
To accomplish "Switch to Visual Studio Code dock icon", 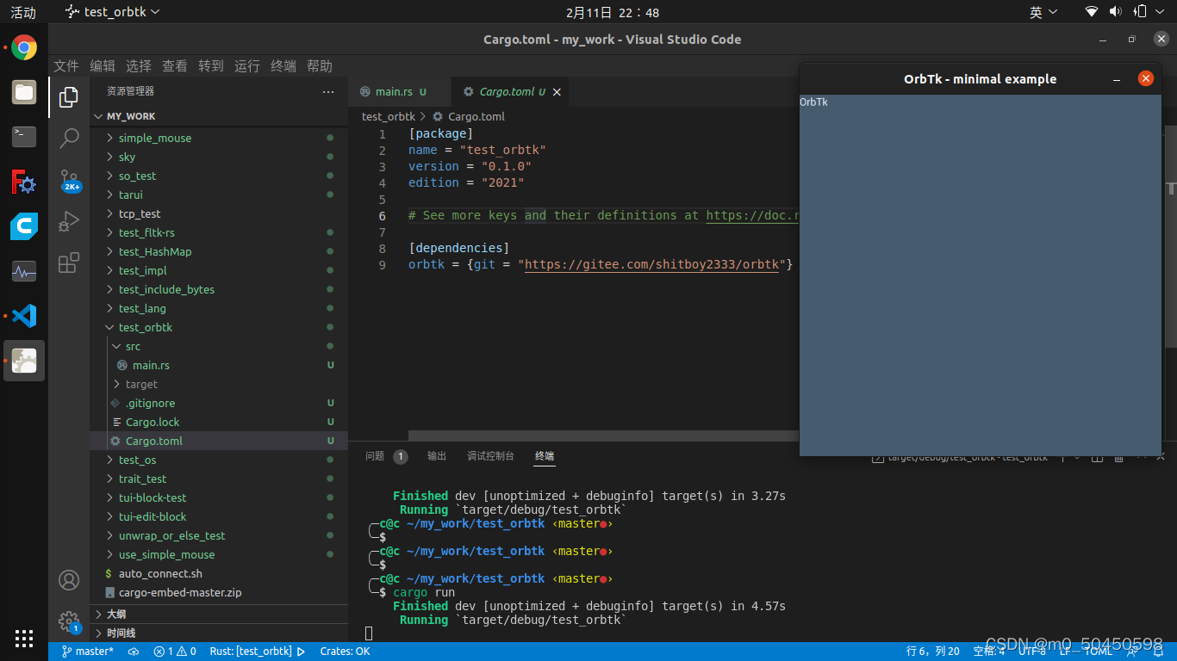I will 24,316.
